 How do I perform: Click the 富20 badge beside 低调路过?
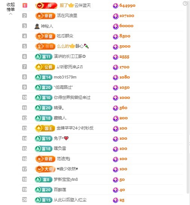[44, 87]
